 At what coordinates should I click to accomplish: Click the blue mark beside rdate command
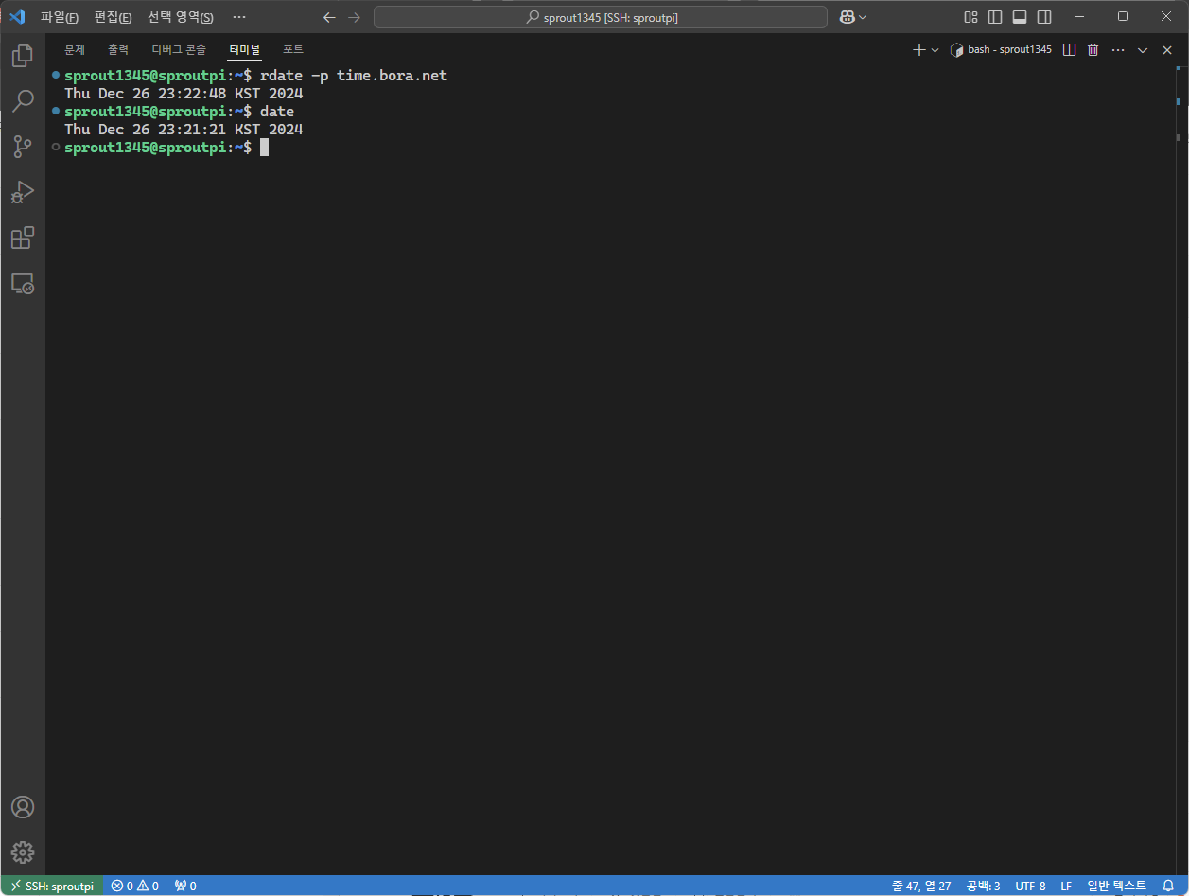(x=56, y=75)
